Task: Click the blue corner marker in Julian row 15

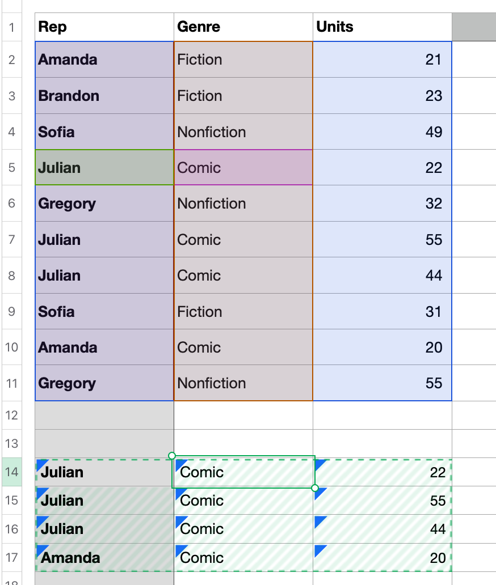Action: click(41, 493)
